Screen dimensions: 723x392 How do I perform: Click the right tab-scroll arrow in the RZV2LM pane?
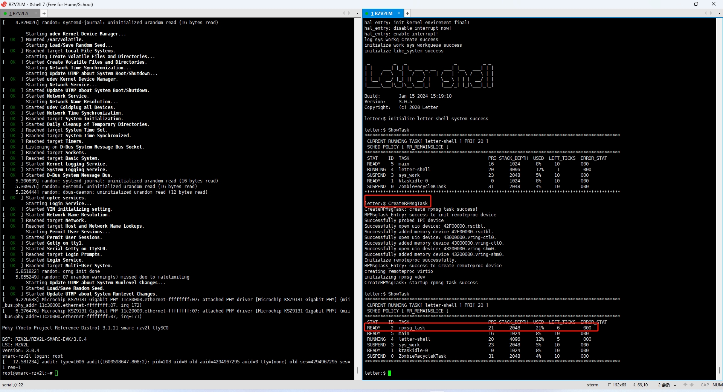(711, 13)
